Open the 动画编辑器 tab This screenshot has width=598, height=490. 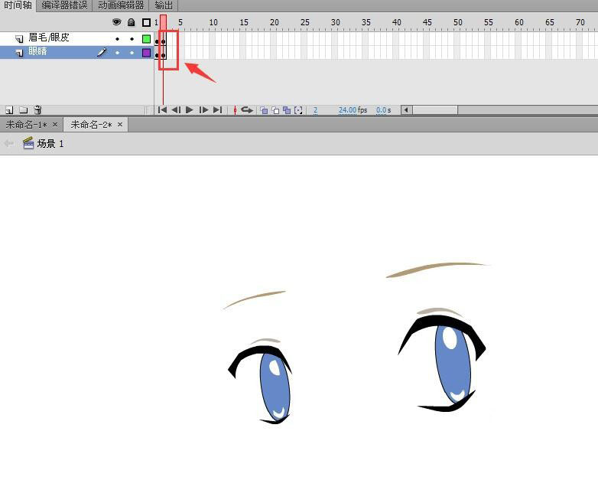tap(121, 5)
